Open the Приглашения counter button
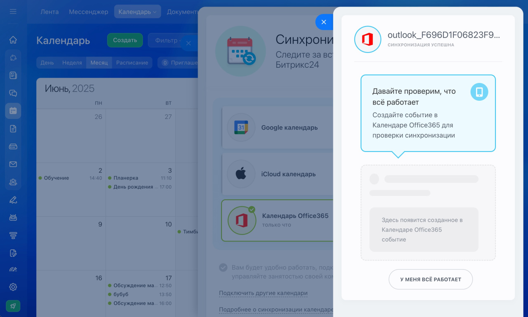 [x=178, y=63]
